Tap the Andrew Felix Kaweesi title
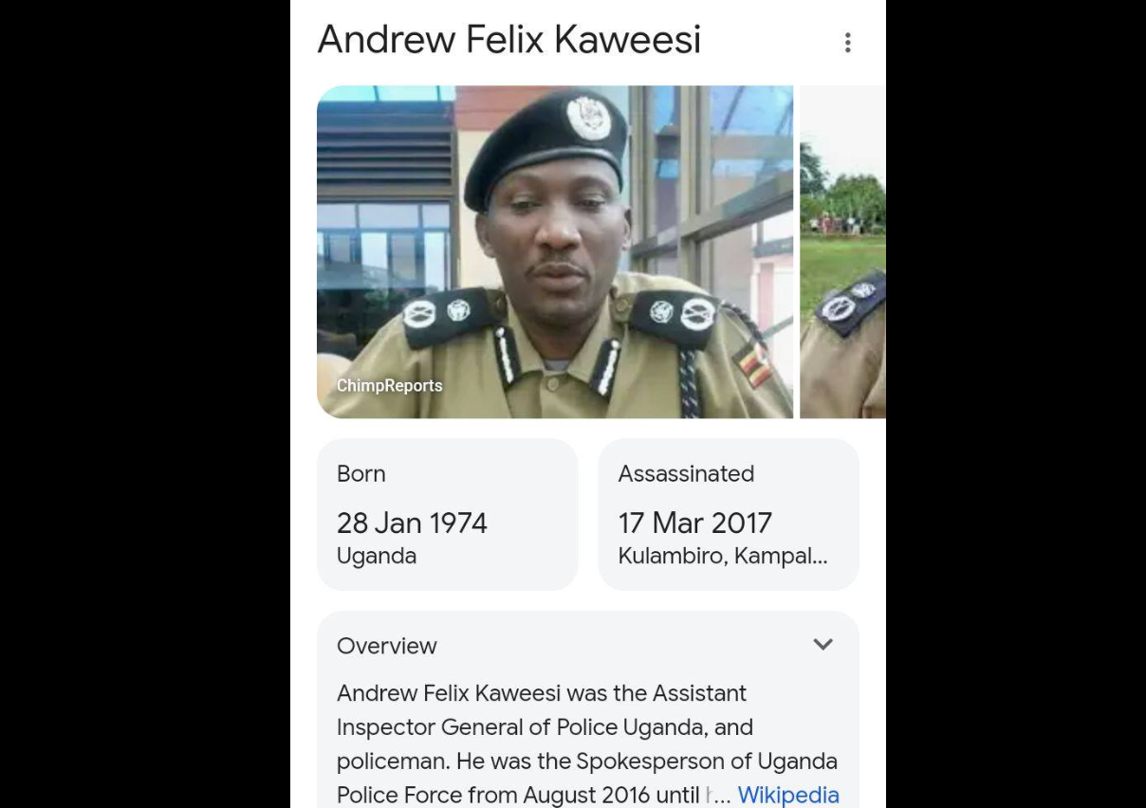1146x808 pixels. coord(509,40)
